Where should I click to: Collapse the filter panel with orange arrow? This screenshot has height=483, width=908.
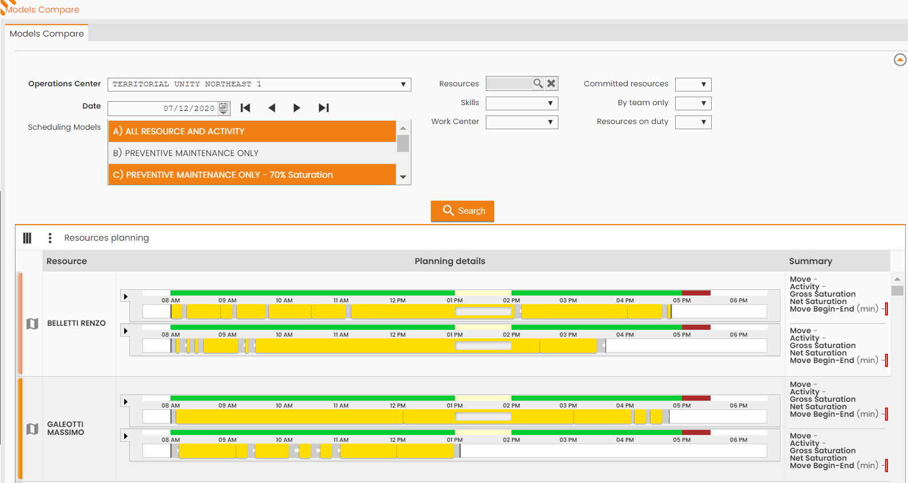click(900, 59)
